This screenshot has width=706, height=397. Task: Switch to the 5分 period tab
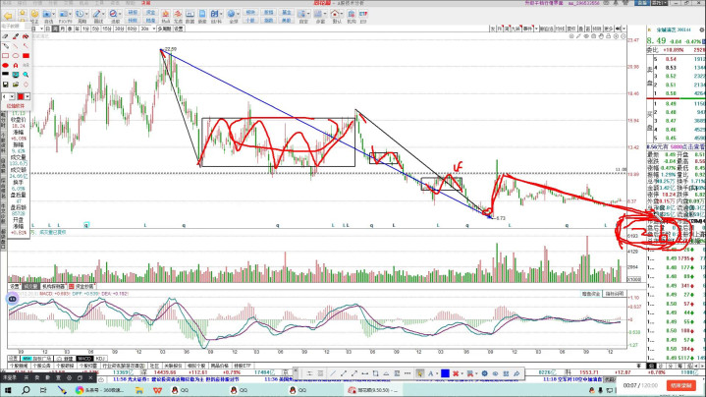coord(95,29)
